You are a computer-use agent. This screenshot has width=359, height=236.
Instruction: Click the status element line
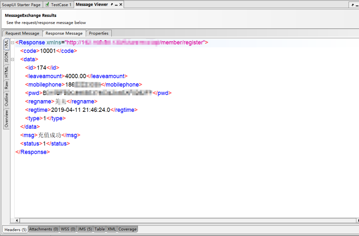click(x=45, y=143)
